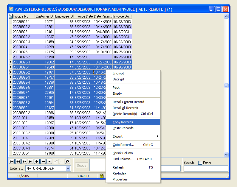Screen dimensions: 237x187
Task: Click the NATURAL ORDER combo box
Action: pos(48,169)
